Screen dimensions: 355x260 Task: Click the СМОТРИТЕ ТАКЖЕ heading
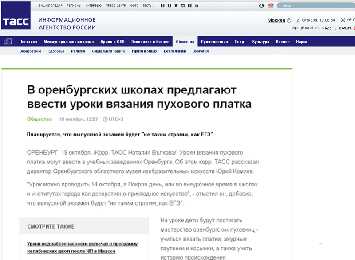pyautogui.click(x=51, y=226)
